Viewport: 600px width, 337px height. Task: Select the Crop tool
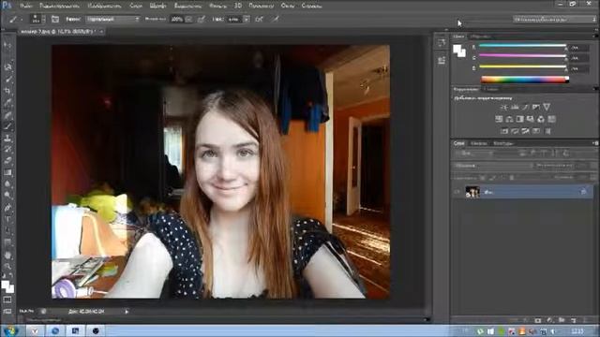pyautogui.click(x=7, y=91)
